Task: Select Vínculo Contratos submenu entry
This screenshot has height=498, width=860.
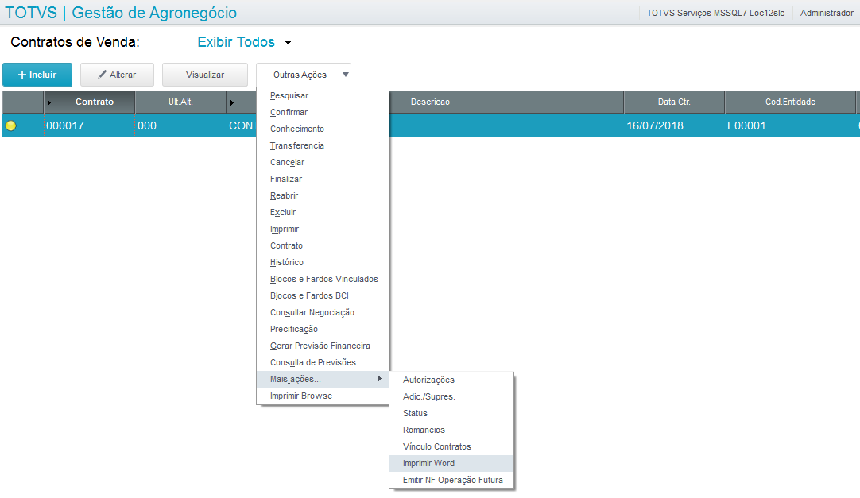Action: click(451, 447)
